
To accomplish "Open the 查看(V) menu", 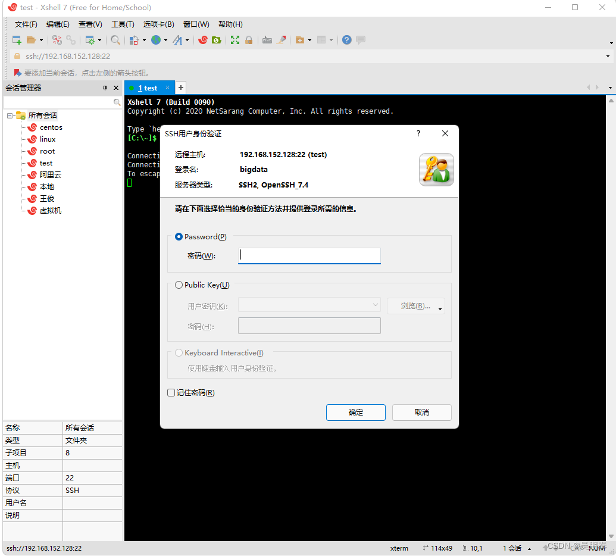I will tap(90, 24).
